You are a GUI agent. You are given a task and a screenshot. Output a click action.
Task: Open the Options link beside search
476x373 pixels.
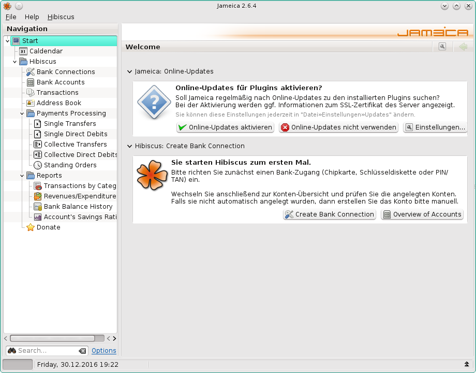(103, 351)
